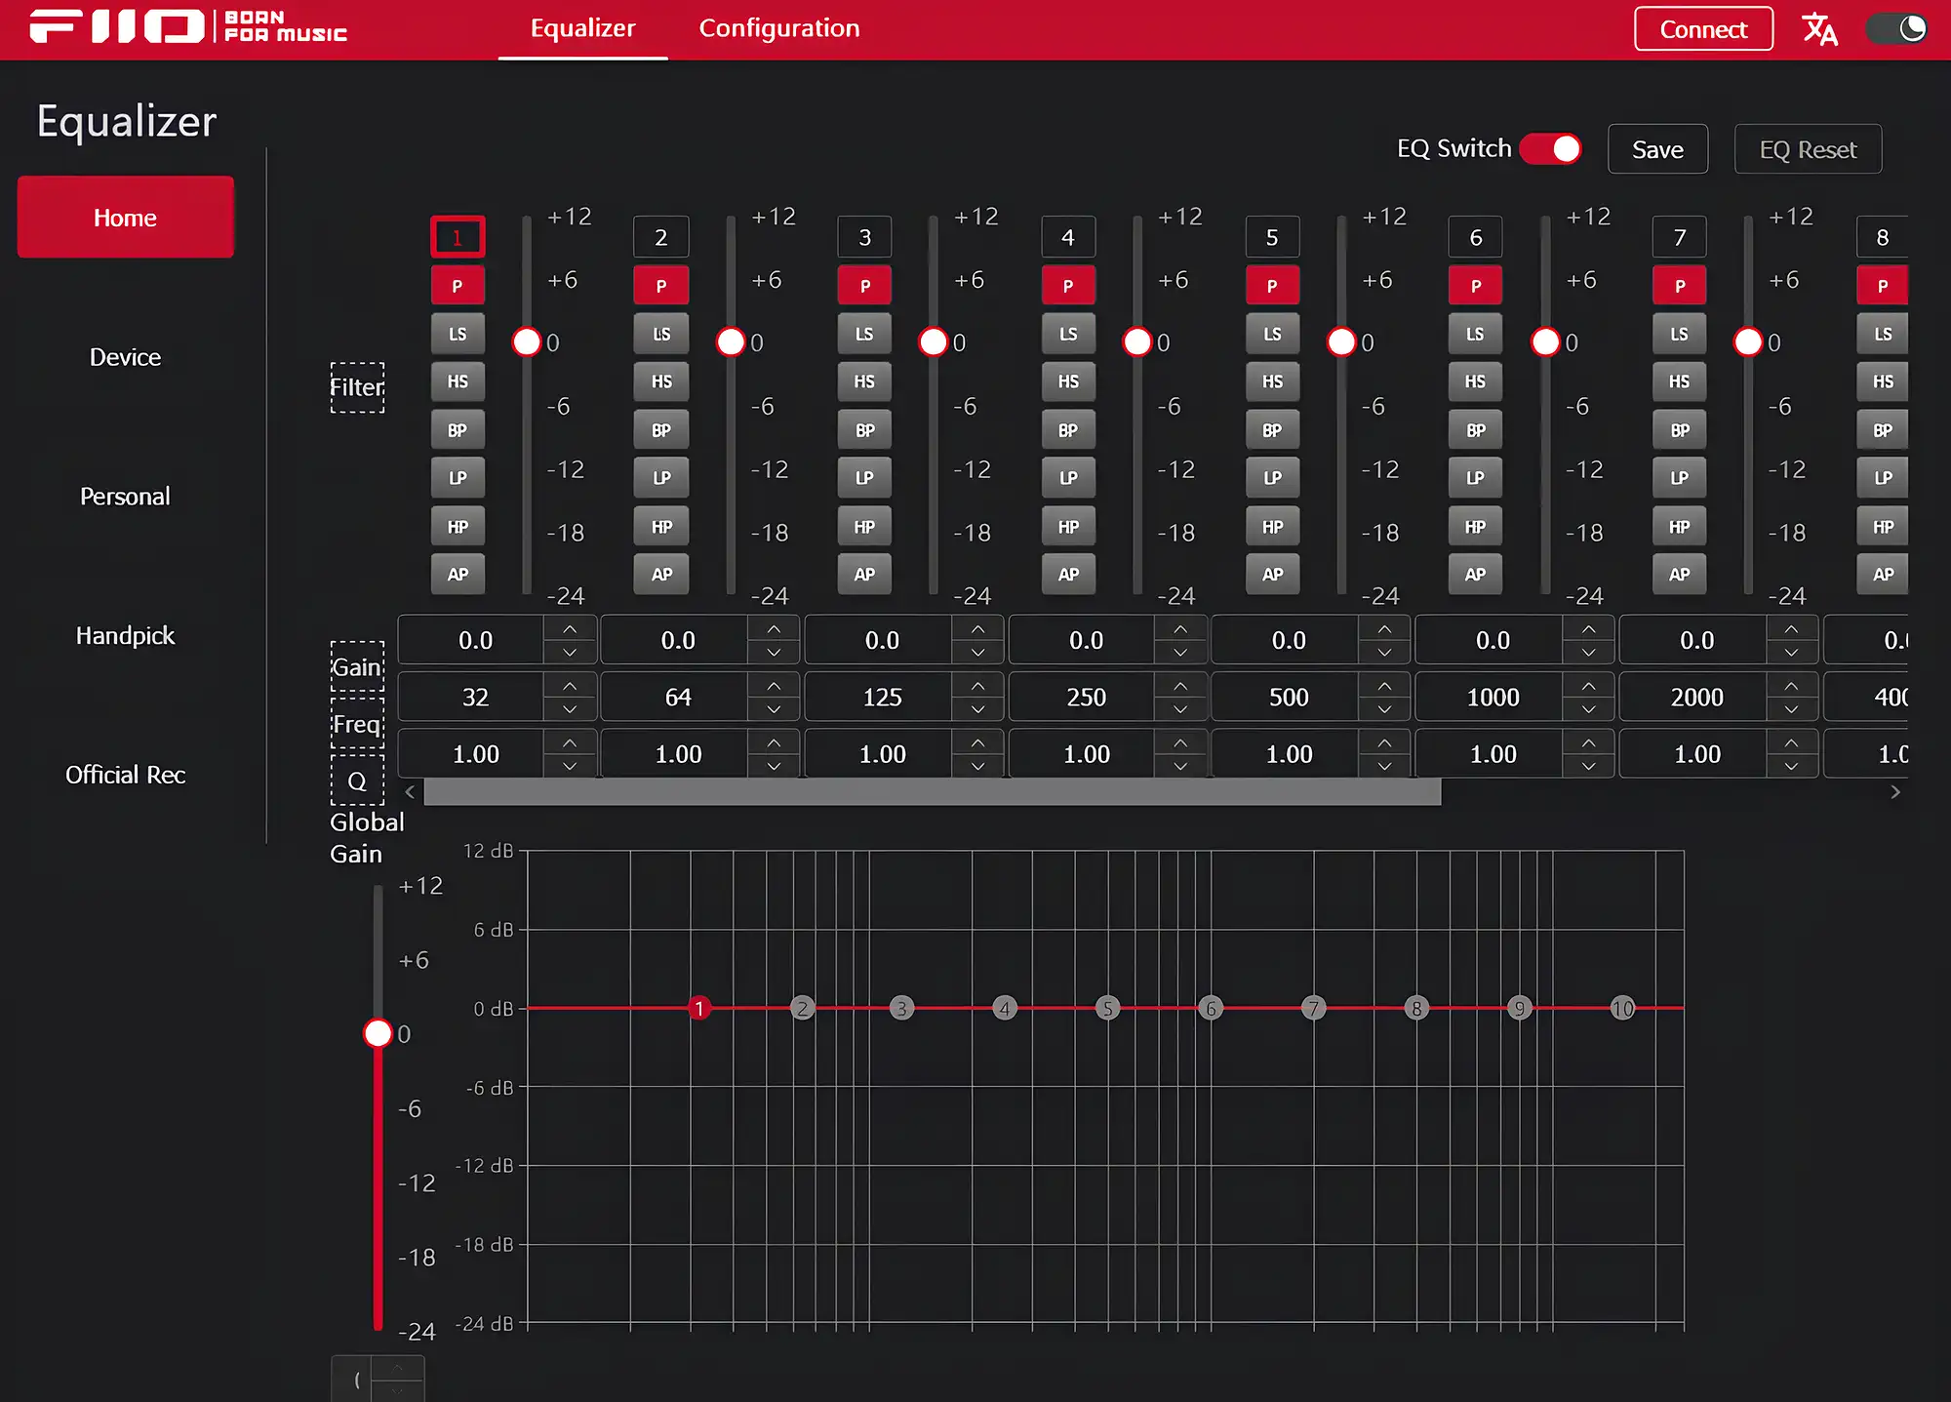Screen dimensions: 1951x1402
Task: Open the Equalizer tab
Action: pyautogui.click(x=582, y=28)
